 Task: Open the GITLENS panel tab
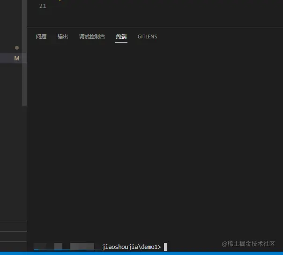147,36
